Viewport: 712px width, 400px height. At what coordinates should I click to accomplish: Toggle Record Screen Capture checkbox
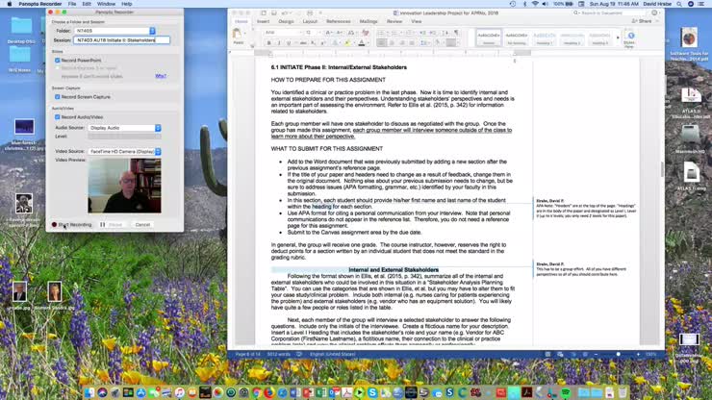click(x=57, y=97)
